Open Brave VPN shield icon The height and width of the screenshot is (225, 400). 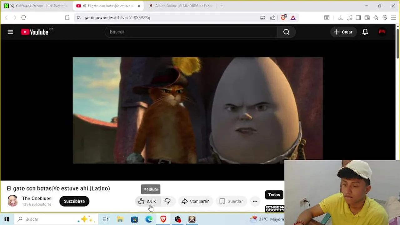(x=385, y=18)
